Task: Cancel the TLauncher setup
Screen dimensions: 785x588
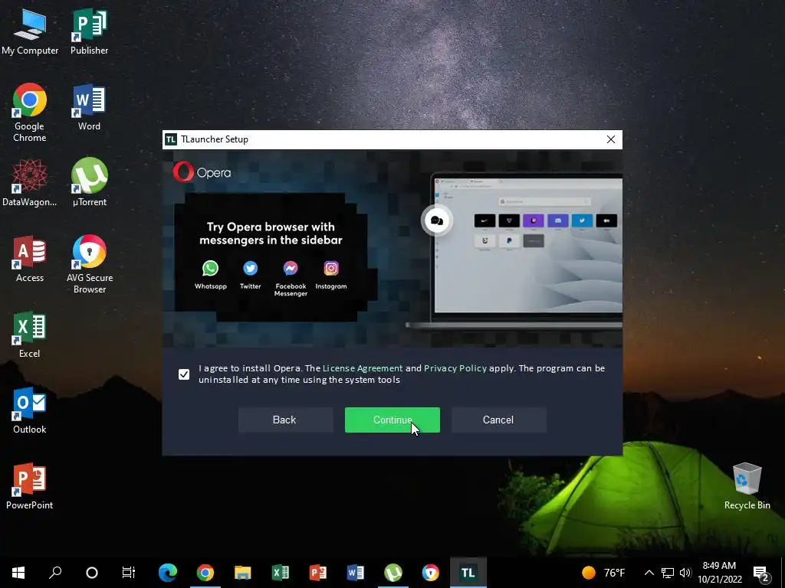Action: (x=498, y=420)
